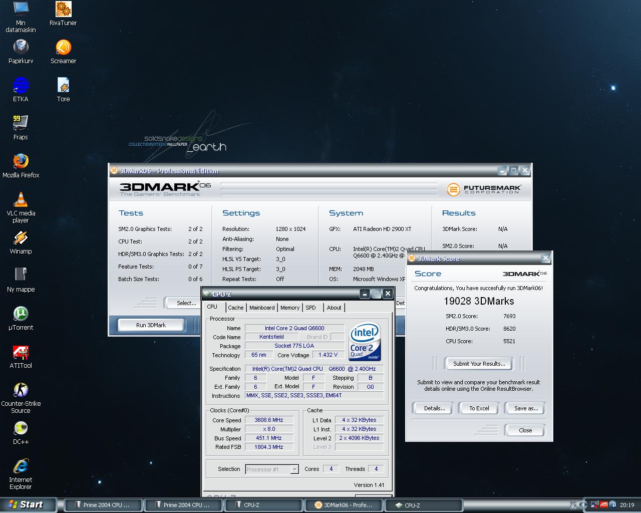Launch RivaTuner from the desktop
Image resolution: width=641 pixels, height=513 pixels.
coord(63,14)
